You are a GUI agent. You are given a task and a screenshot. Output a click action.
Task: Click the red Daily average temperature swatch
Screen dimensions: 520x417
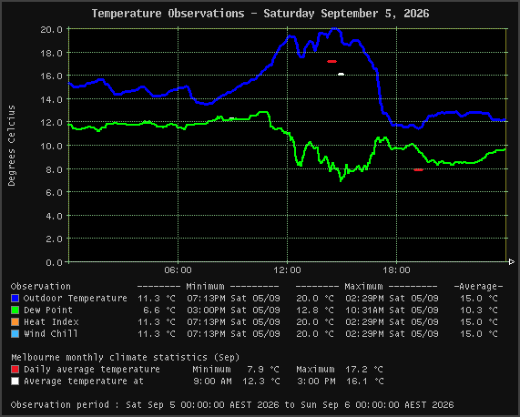[15, 370]
